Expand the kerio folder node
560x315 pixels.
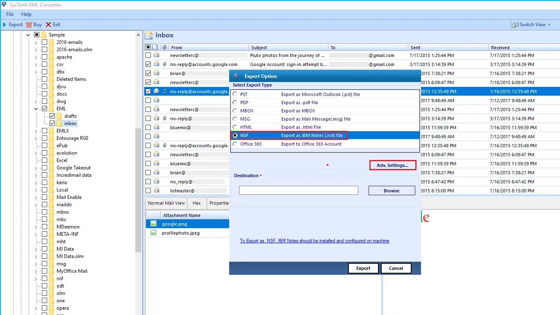coord(36,183)
